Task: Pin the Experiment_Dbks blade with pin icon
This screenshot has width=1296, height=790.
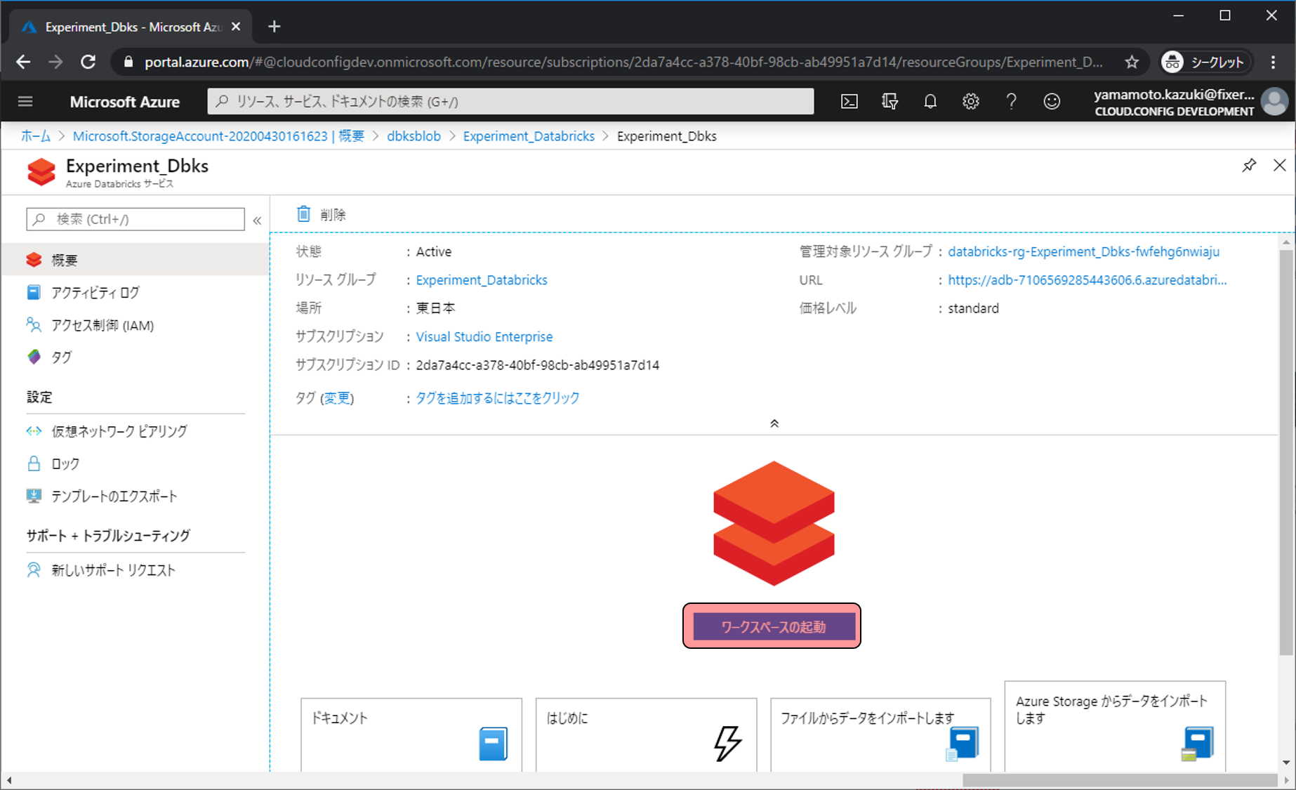Action: (1248, 166)
